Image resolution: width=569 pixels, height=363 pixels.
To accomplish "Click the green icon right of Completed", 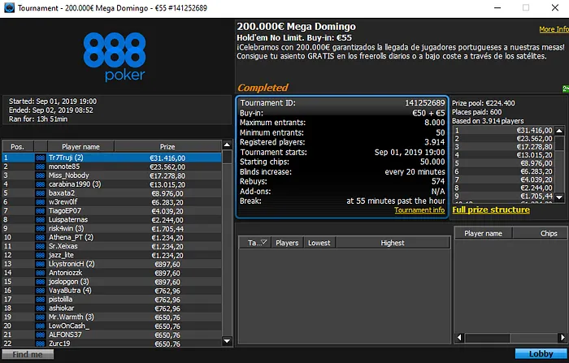I will pyautogui.click(x=566, y=89).
